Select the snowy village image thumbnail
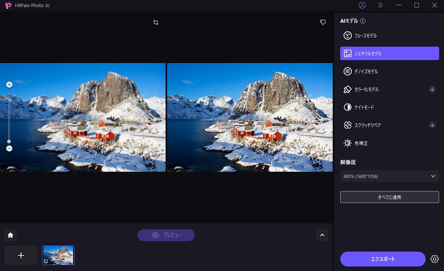This screenshot has height=271, width=444. click(x=58, y=255)
